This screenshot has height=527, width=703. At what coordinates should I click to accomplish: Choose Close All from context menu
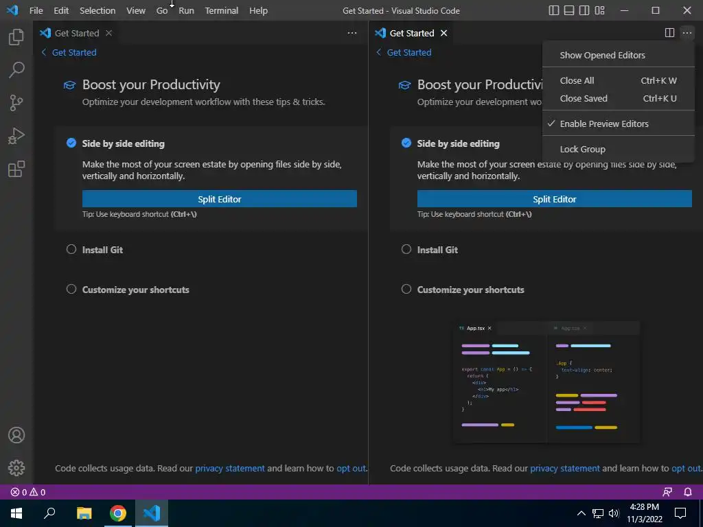[x=619, y=81]
